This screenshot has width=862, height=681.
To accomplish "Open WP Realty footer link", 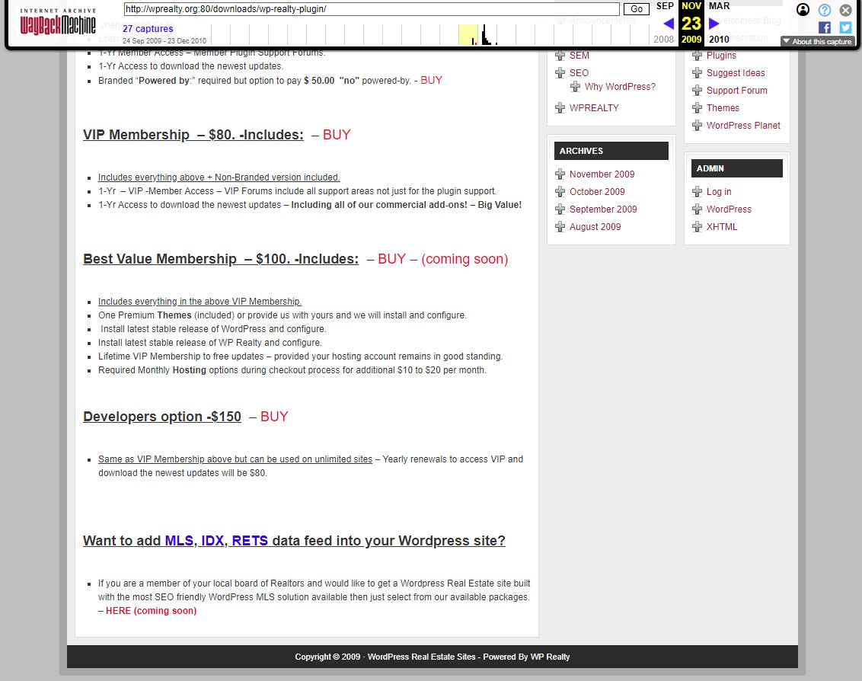I will click(x=550, y=657).
